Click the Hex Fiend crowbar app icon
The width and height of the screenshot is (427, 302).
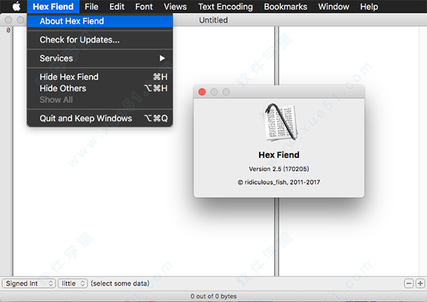tap(281, 122)
